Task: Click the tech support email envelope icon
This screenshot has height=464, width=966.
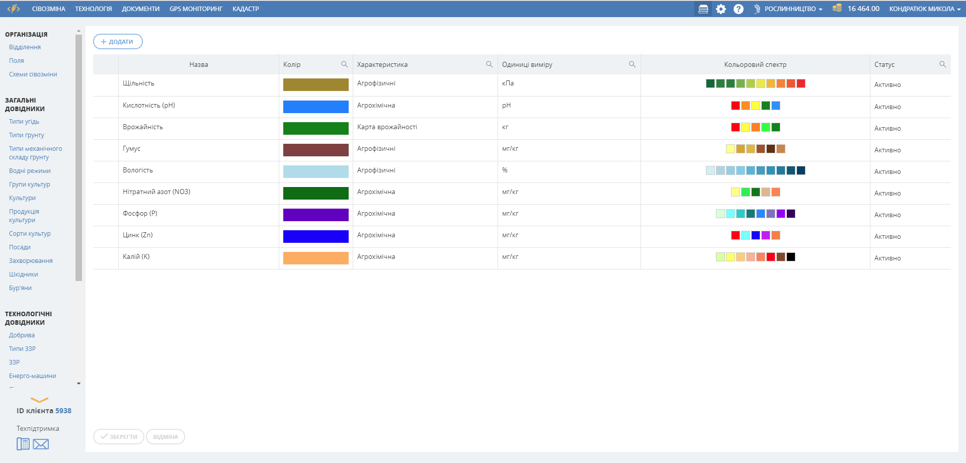Action: [41, 444]
